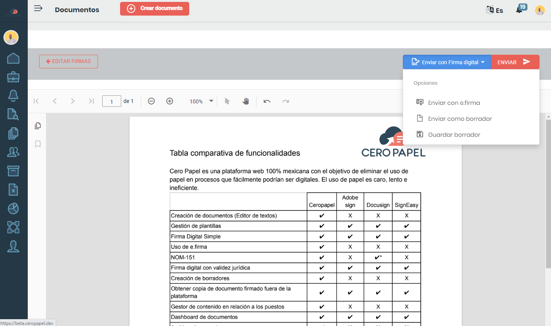Toggle the bookmark panel in the viewer

coord(38,144)
